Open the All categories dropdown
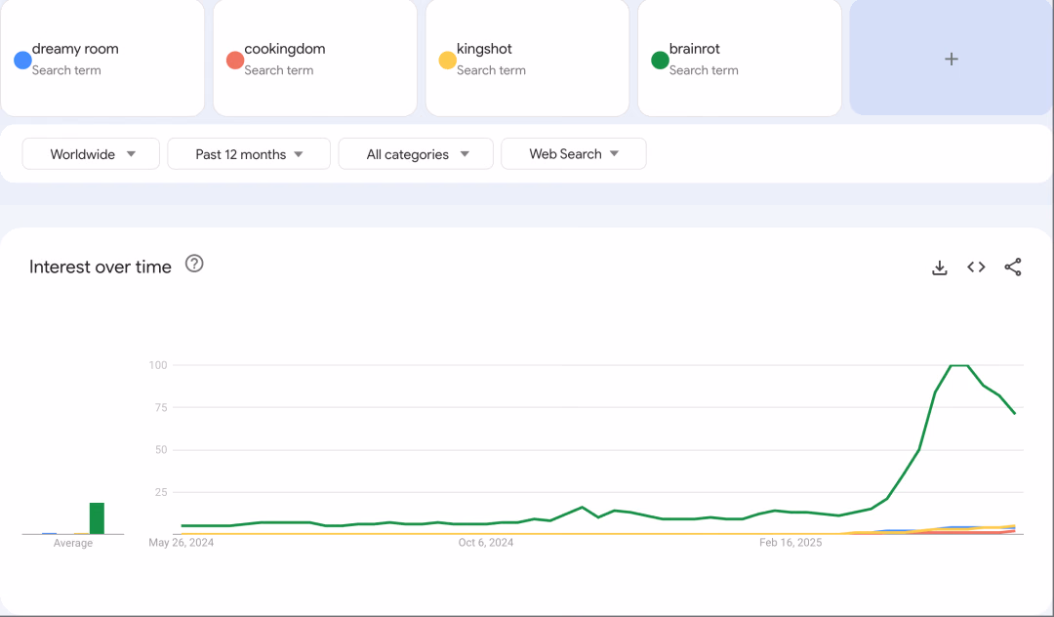 tap(416, 154)
